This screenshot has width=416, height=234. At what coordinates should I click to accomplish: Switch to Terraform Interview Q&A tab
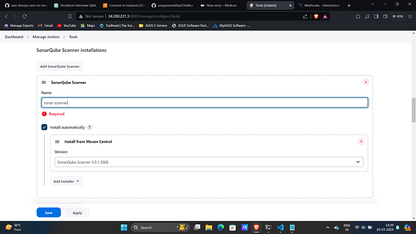tap(75, 5)
